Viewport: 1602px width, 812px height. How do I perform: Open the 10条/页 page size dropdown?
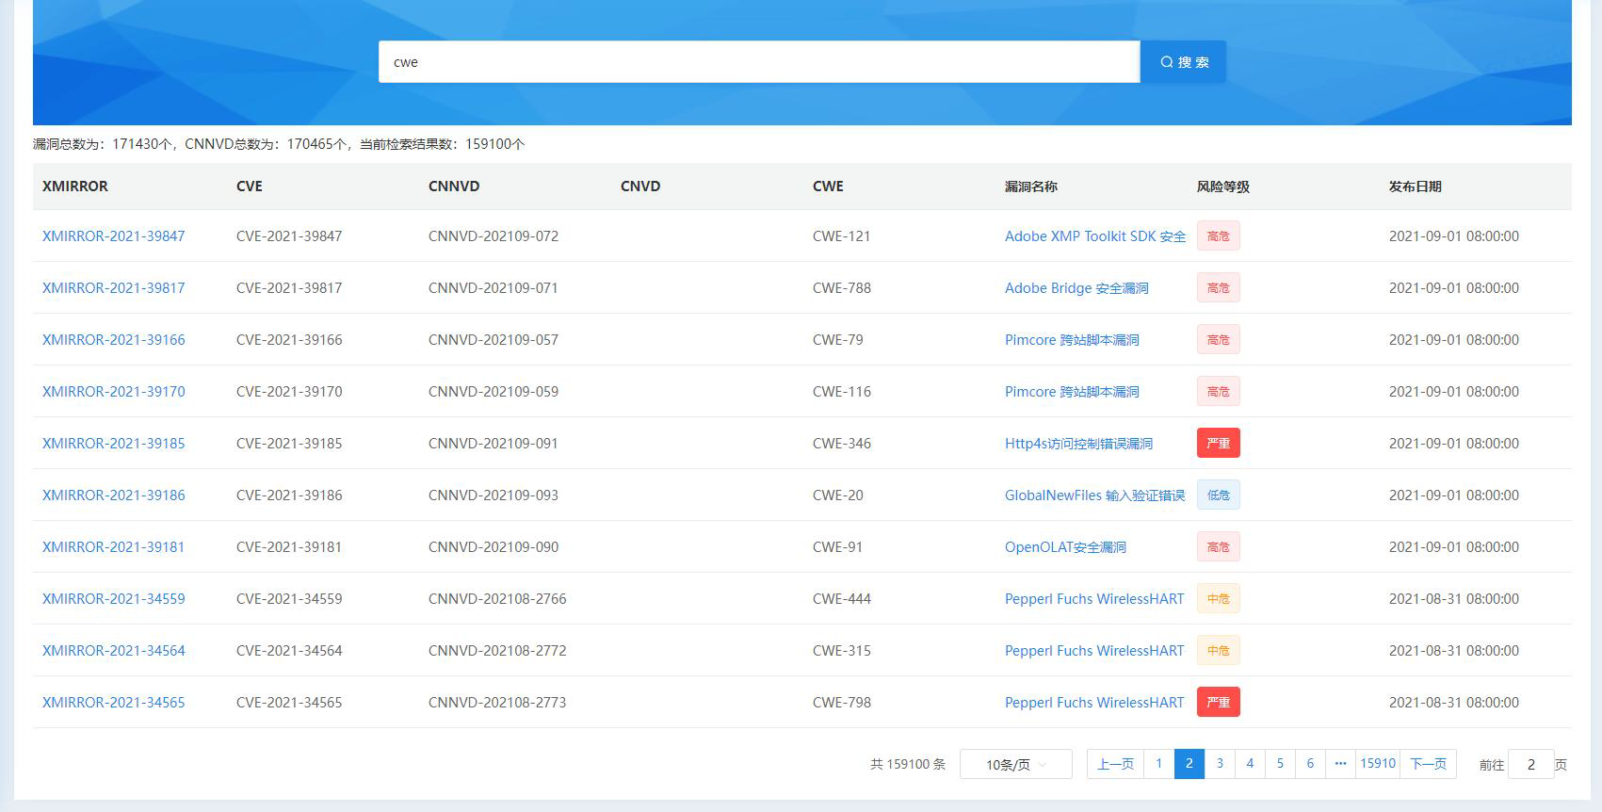[x=1015, y=764]
